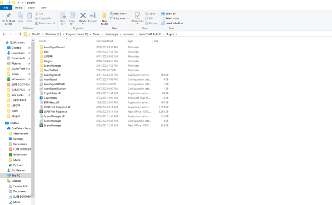Select the EUP folder
Viewport: 332px width, 205px height.
point(46,52)
